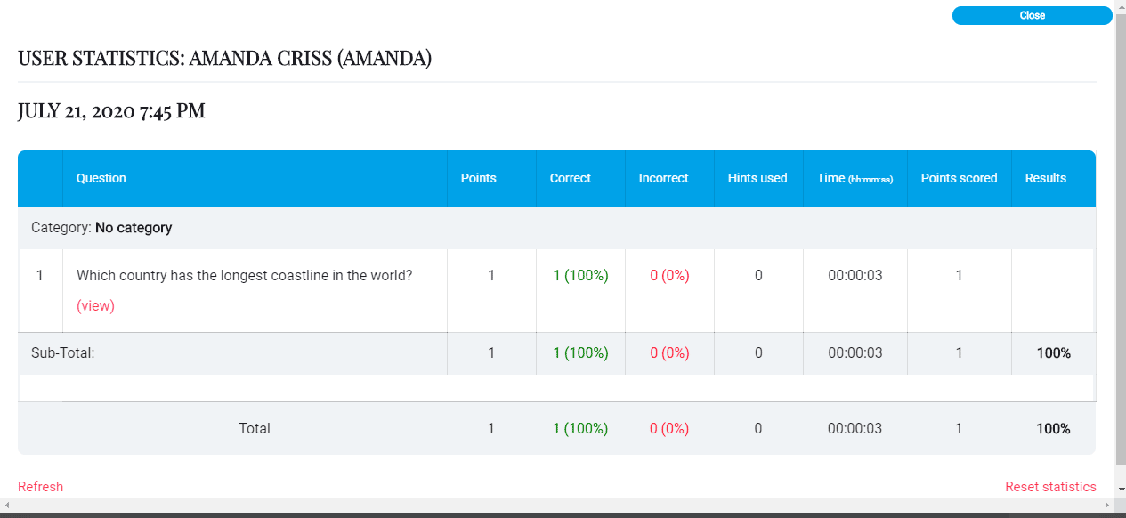This screenshot has width=1126, height=518.
Task: Open the (view) link for the coastline question
Action: point(95,305)
